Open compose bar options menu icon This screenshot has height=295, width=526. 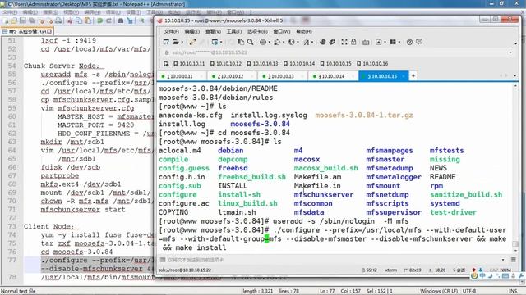(513, 260)
